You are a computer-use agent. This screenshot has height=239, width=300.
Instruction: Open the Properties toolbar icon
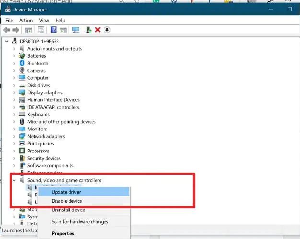pyautogui.click(x=41, y=30)
